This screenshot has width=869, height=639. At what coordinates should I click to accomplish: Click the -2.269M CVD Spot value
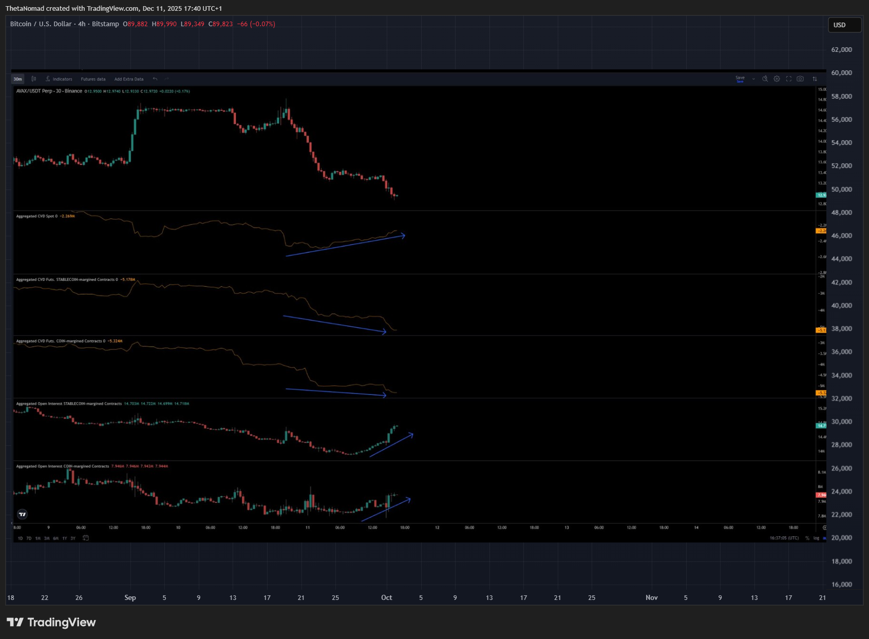tap(67, 216)
